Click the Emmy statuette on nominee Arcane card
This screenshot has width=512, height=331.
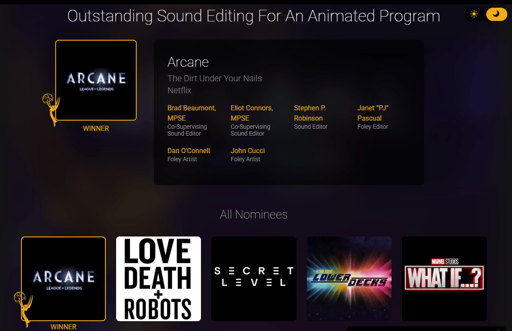[x=23, y=309]
